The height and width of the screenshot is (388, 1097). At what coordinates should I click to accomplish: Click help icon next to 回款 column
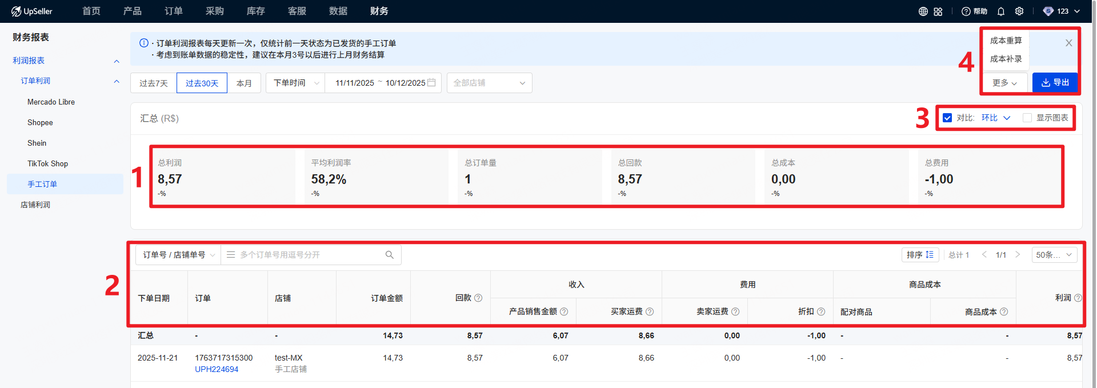(479, 298)
